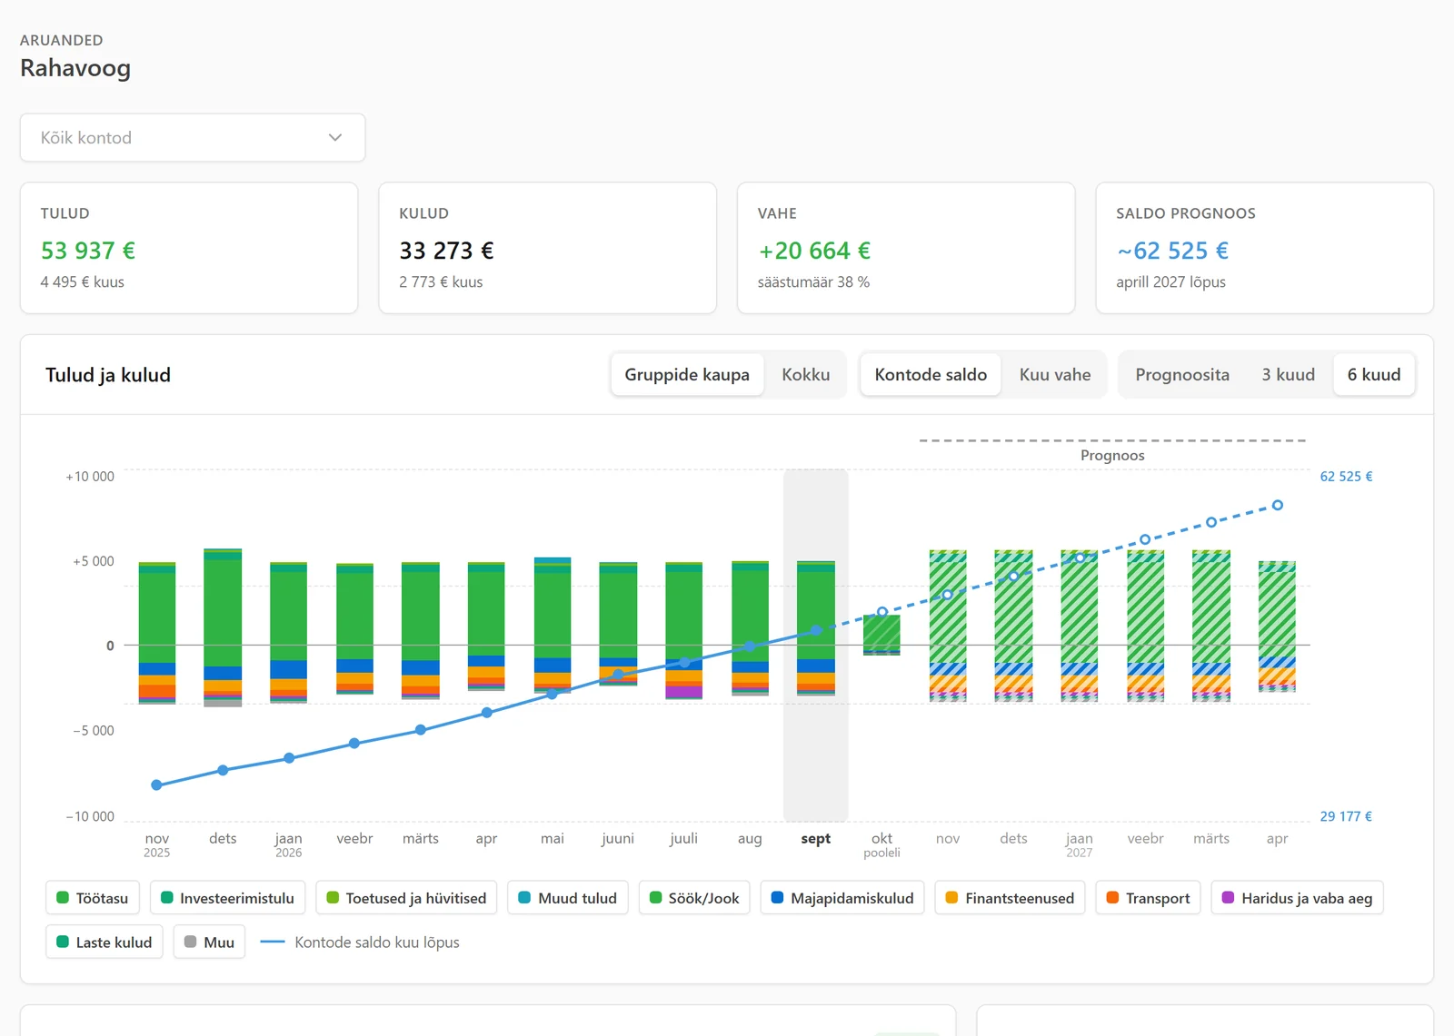Click the ARUANDED breadcrumb label

(62, 40)
